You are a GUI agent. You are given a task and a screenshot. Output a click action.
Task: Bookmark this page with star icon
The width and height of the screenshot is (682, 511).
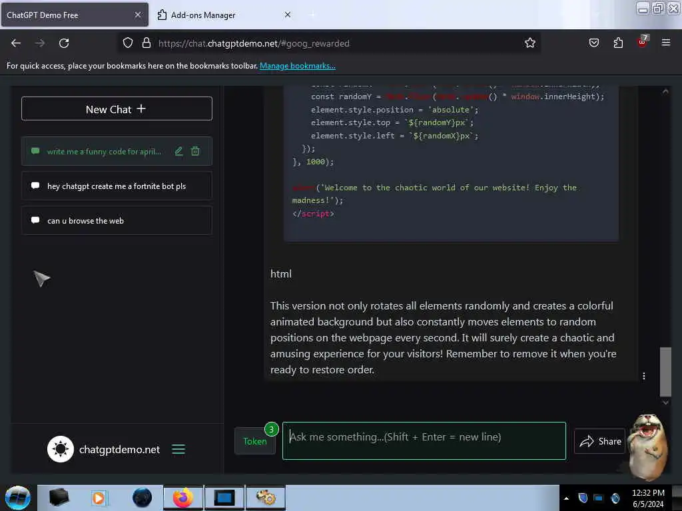point(529,43)
